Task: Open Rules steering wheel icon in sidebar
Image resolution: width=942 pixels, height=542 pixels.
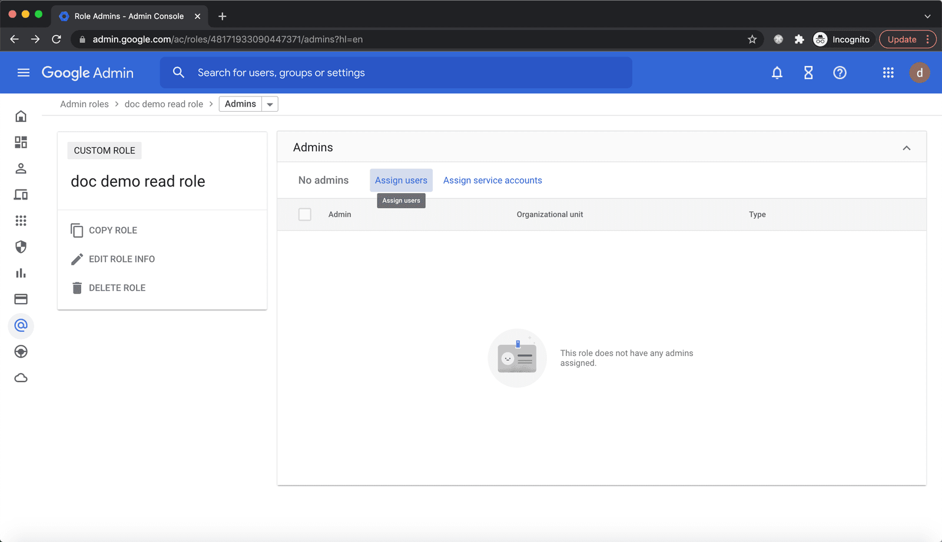Action: 21,351
